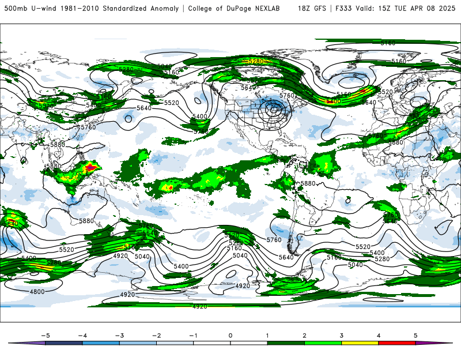
Task: Select the red colorbar segment between 4 and 5
Action: coord(397,343)
